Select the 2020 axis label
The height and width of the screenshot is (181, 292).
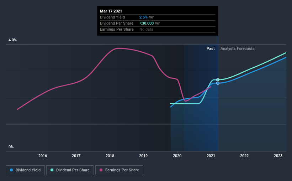(x=177, y=156)
